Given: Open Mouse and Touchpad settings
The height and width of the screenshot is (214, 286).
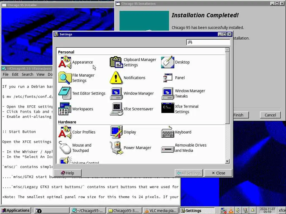Looking at the screenshot, I should pos(75,148).
